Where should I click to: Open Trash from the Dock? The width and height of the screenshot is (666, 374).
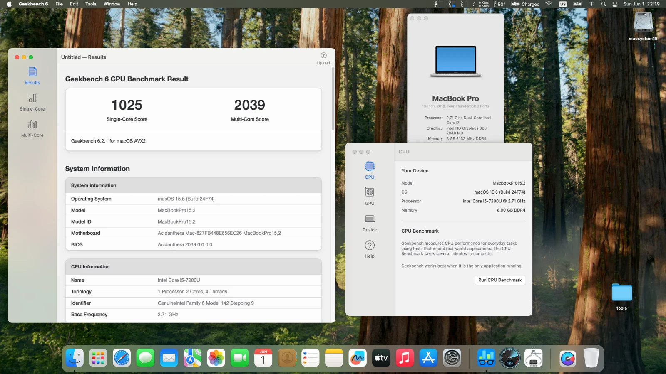tap(591, 358)
